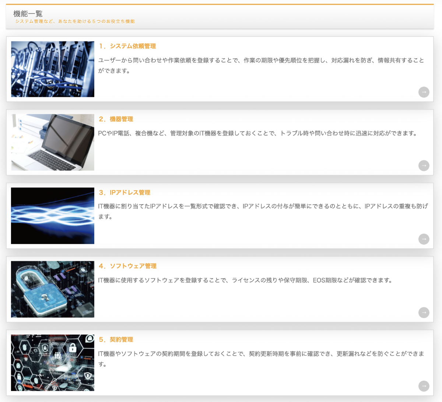Click description starting PCやIP電話、複合機など
Viewport: 442px width, 402px height.
click(x=258, y=133)
